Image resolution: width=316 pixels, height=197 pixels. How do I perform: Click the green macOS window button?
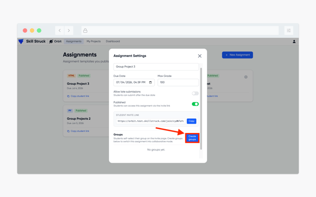(x=39, y=31)
